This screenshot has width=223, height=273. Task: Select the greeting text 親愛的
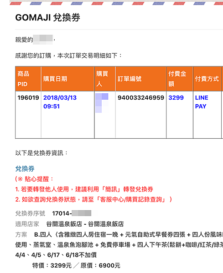[24, 40]
